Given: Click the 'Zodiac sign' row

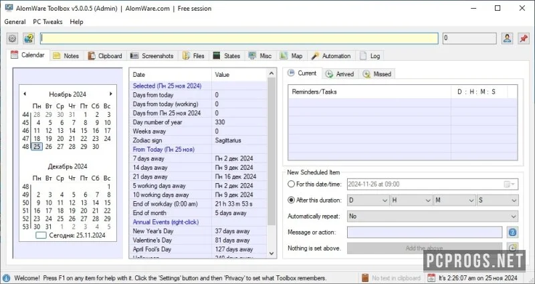Looking at the screenshot, I should coord(198,140).
